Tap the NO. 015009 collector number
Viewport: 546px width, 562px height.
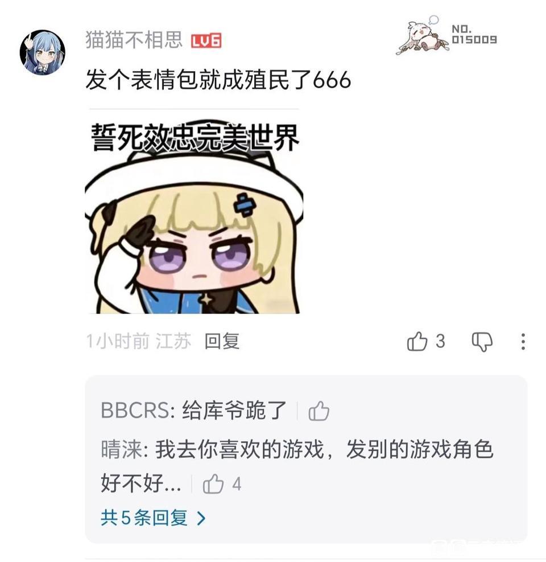click(474, 34)
